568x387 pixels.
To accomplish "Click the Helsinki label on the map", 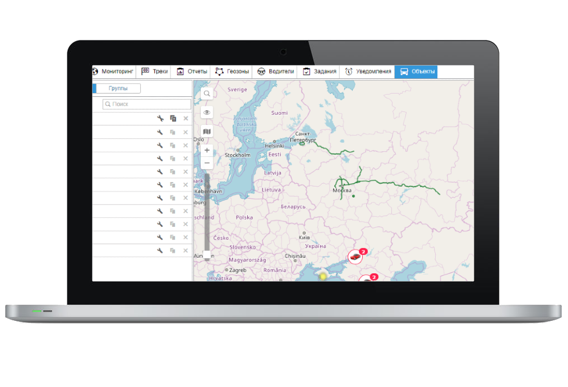I will [x=274, y=146].
